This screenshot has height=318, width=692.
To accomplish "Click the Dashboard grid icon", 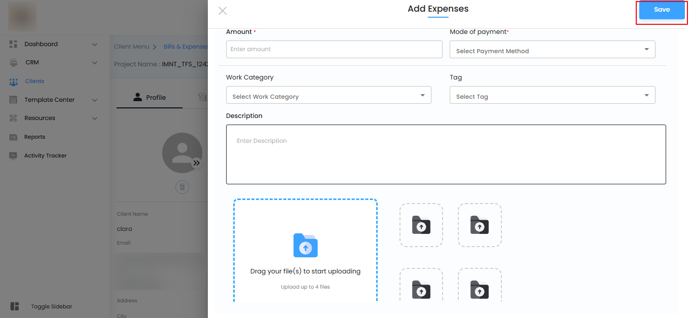I will click(x=14, y=44).
